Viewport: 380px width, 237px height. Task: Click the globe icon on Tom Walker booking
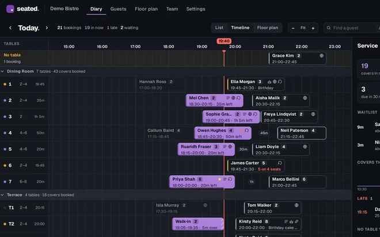point(297,205)
